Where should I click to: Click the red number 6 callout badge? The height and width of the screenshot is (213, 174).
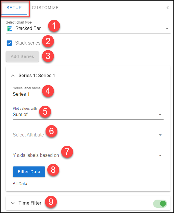tap(51, 131)
